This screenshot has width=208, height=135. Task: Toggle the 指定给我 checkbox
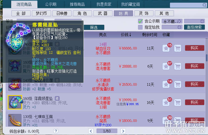pos(140,27)
